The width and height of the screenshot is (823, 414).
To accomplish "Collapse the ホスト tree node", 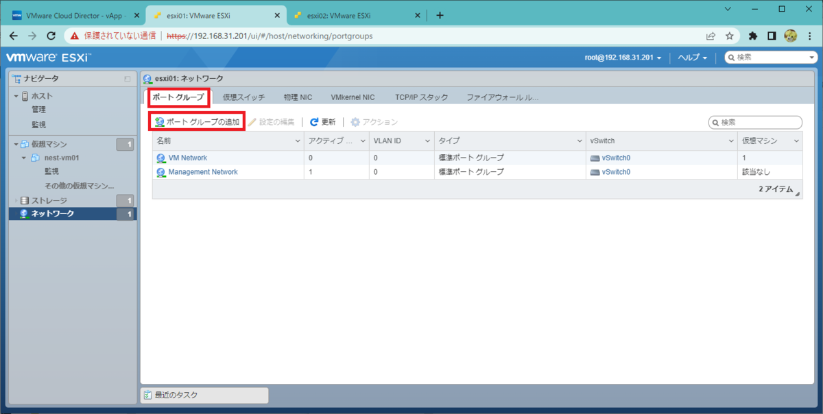I will click(x=16, y=96).
